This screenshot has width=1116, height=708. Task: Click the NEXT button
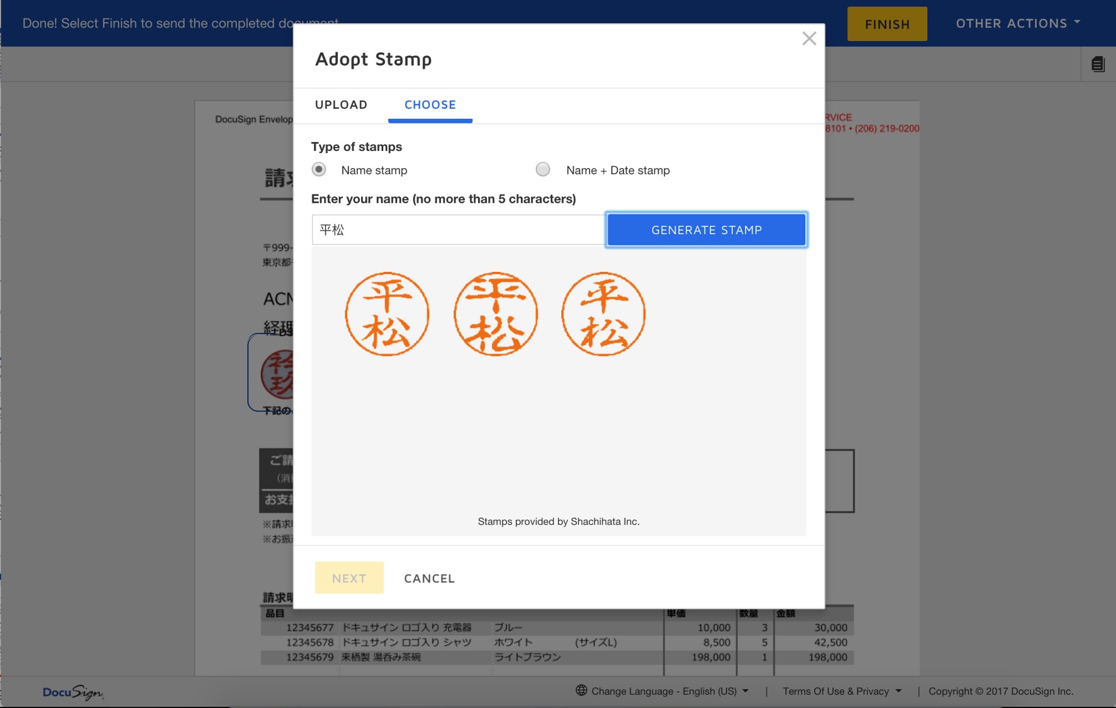click(349, 578)
